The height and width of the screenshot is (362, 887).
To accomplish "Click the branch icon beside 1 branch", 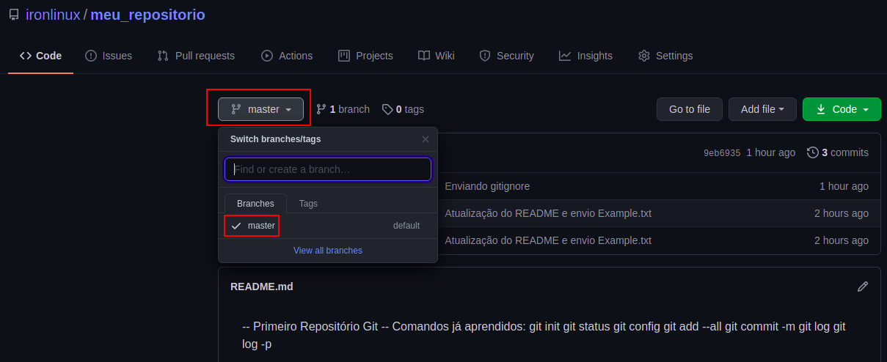I will (321, 109).
